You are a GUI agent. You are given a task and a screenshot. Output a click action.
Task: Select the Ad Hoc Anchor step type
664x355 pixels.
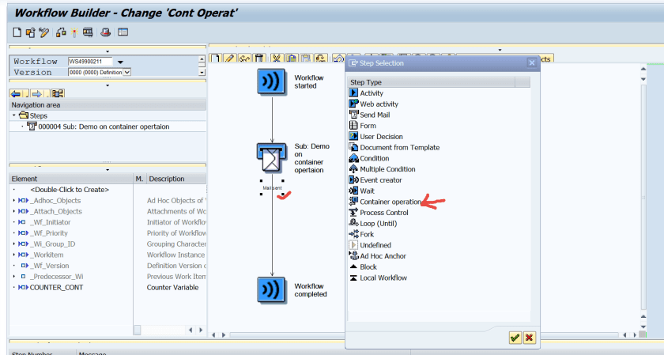tap(383, 256)
